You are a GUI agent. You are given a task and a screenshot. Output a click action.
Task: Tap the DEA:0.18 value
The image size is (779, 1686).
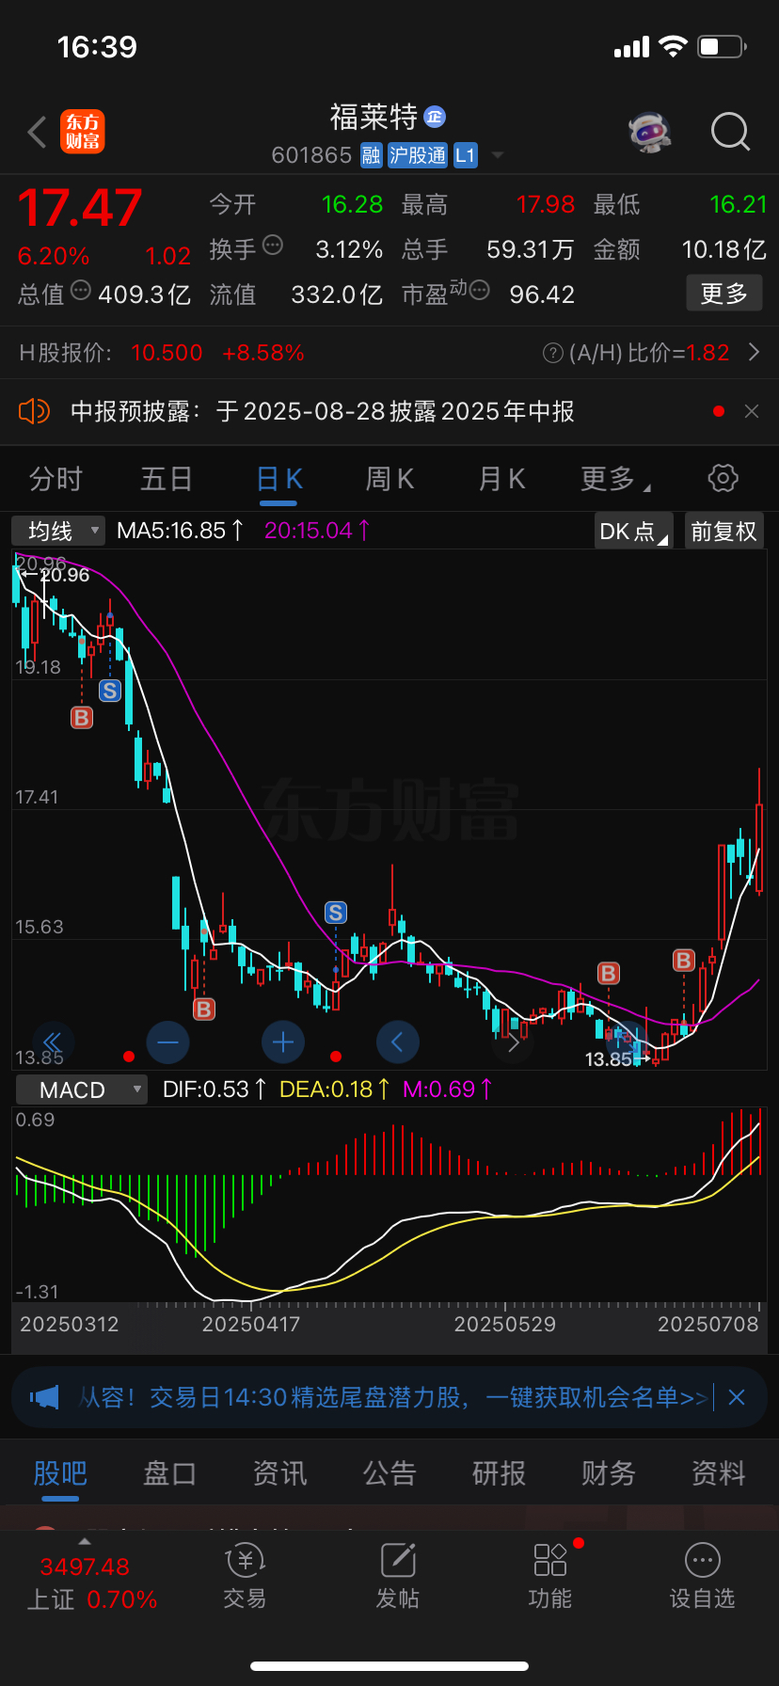335,1090
